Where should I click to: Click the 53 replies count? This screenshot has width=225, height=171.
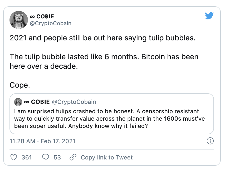(x=57, y=157)
